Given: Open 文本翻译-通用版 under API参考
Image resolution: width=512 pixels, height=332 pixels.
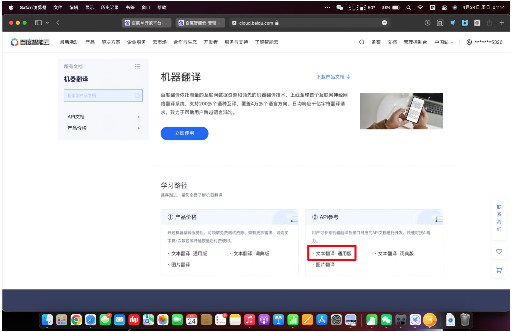Looking at the screenshot, I should coord(333,253).
